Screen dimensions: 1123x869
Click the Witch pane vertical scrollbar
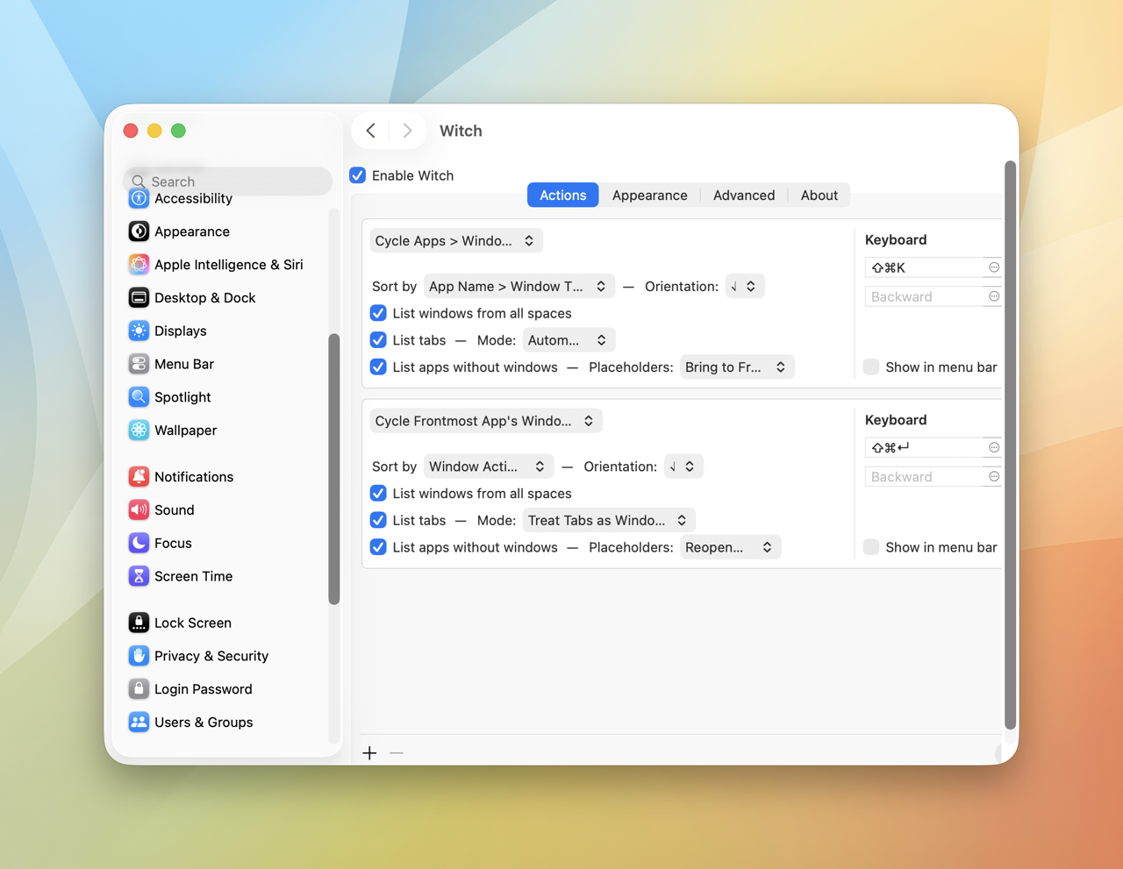pyautogui.click(x=1010, y=445)
